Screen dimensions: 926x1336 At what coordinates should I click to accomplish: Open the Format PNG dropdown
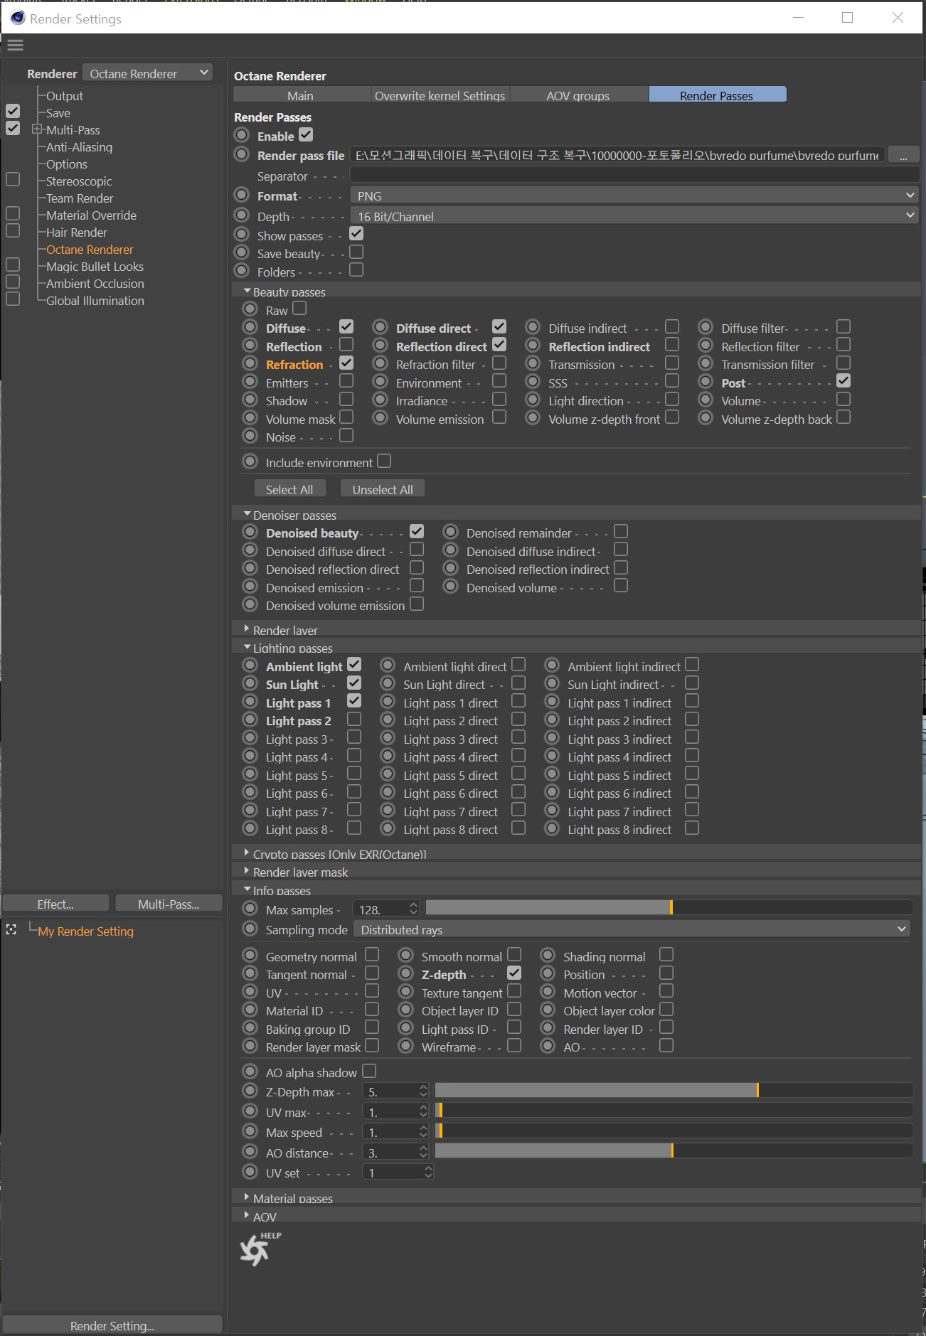634,196
